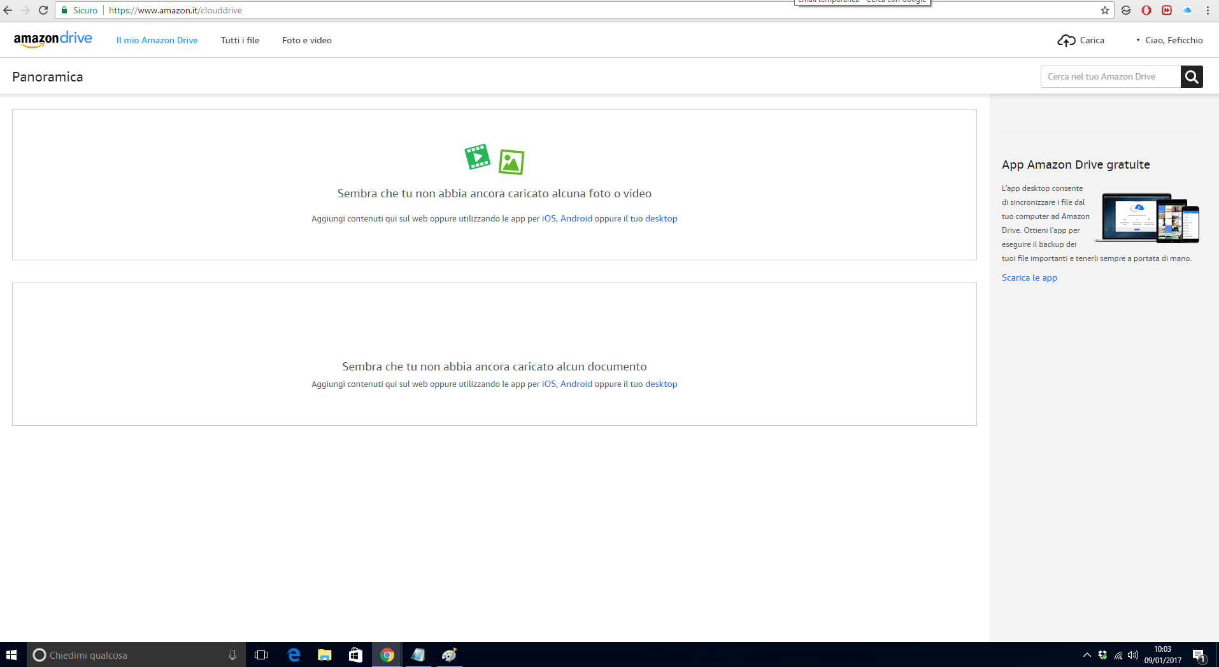Open iOS link in document section

548,384
